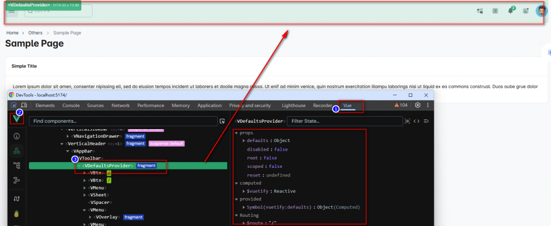This screenshot has width=551, height=226.
Task: Toggle device toolbar emulation icon
Action: pyautogui.click(x=24, y=105)
